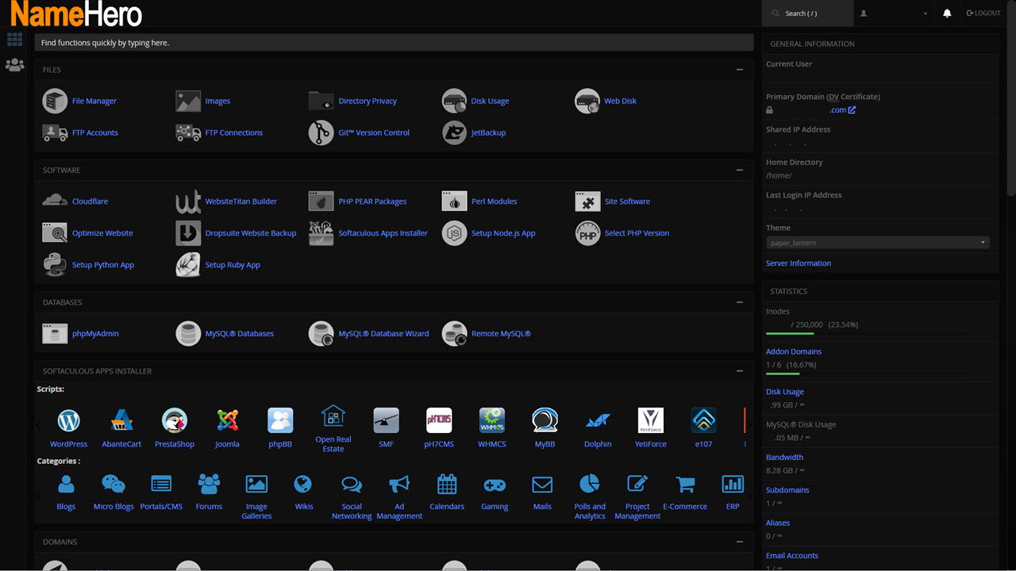
Task: Open Addon Domains statistics link
Action: [794, 351]
